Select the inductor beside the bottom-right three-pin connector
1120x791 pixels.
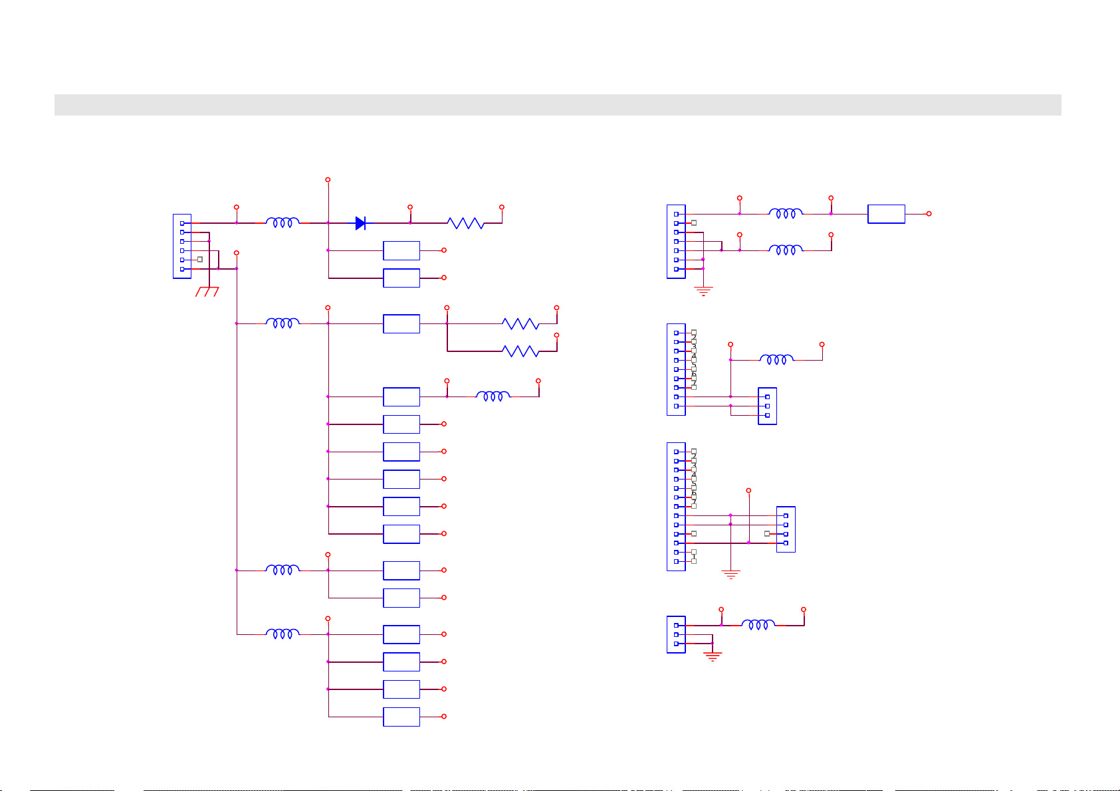[x=758, y=625]
